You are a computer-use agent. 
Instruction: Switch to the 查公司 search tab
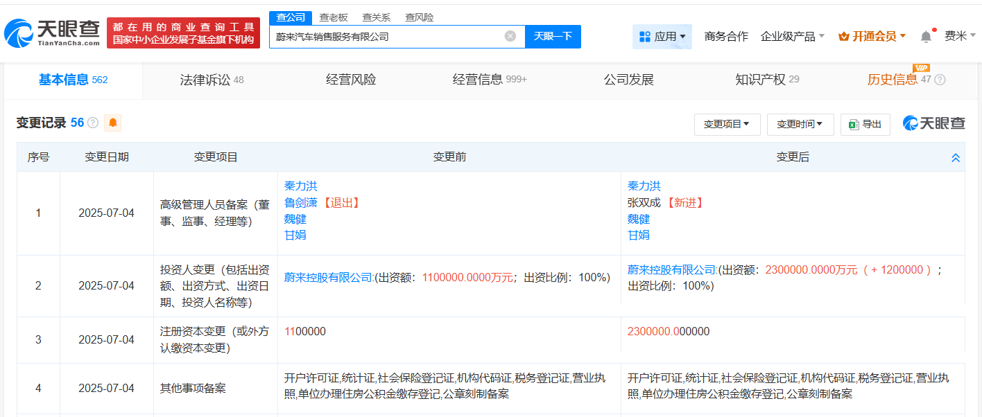pos(290,17)
